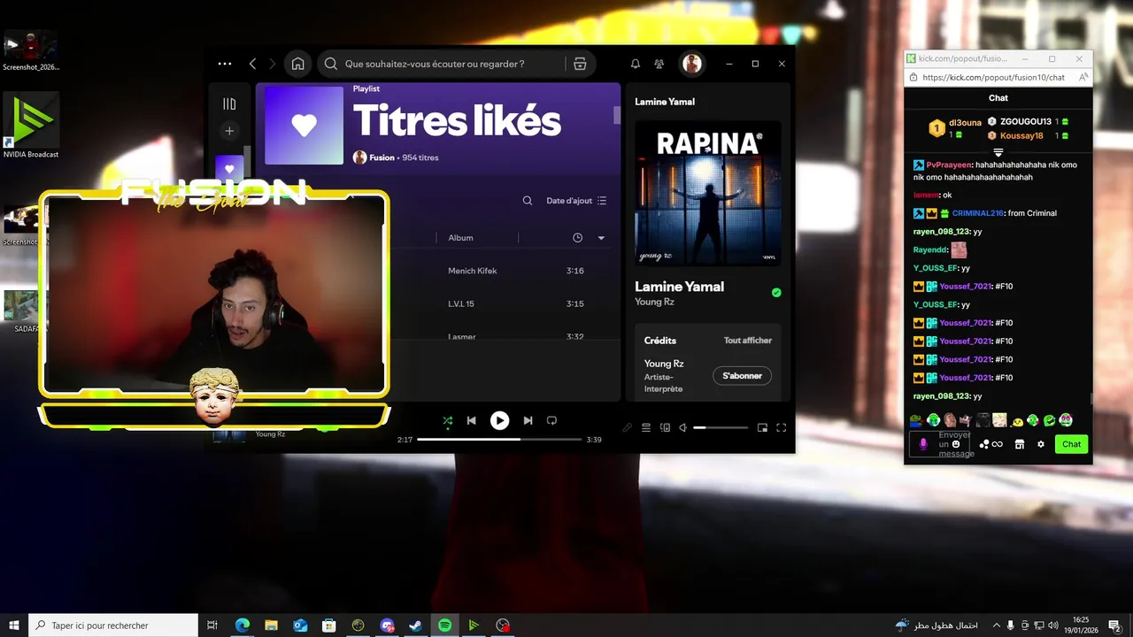Click Tout afficher in credits
Screen dimensions: 1133x637
click(x=748, y=341)
